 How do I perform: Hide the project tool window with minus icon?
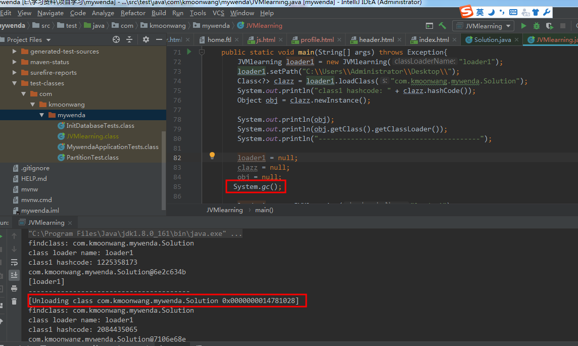(159, 39)
